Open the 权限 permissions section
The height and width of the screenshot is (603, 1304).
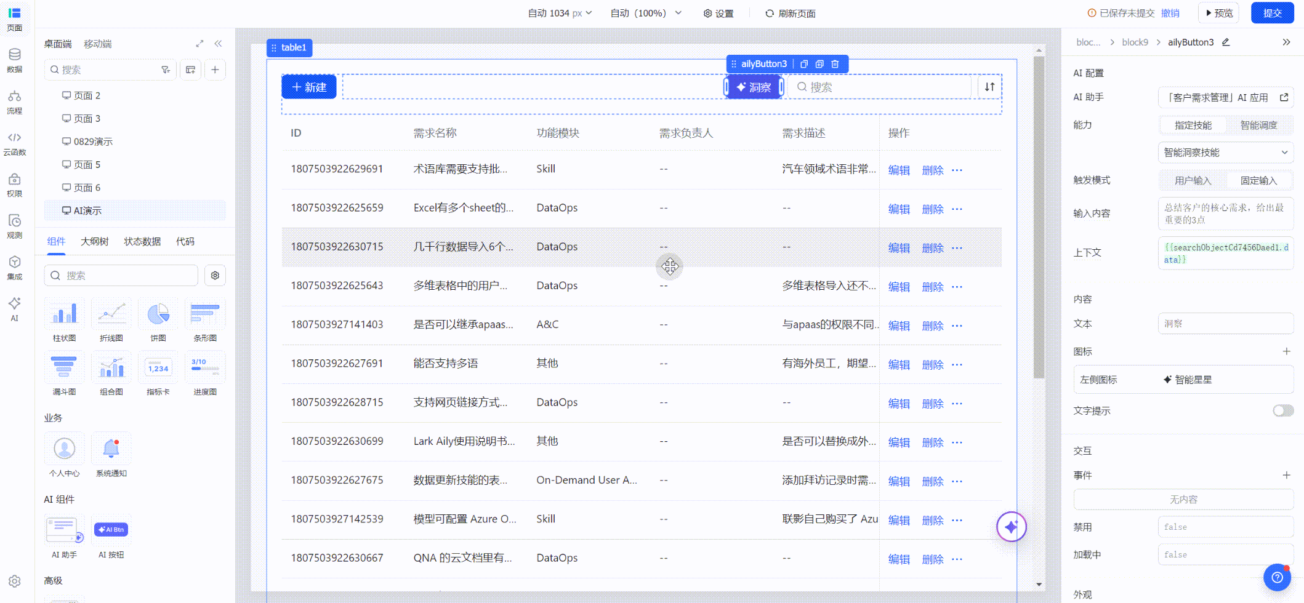[x=14, y=185]
